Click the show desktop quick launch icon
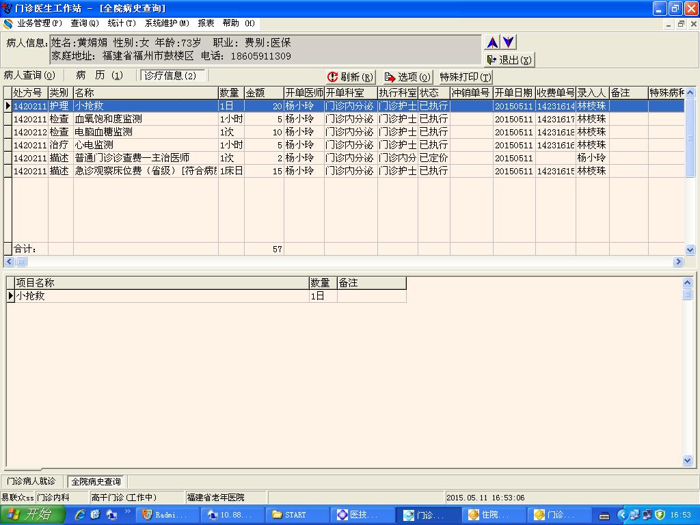The image size is (700, 525). 111,515
